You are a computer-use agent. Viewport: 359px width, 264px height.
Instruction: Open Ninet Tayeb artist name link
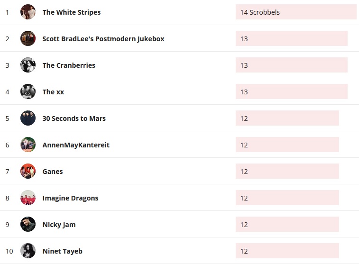click(62, 251)
